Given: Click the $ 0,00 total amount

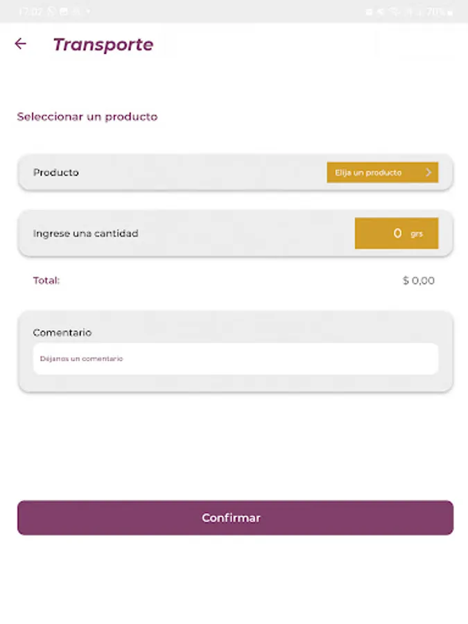Looking at the screenshot, I should pyautogui.click(x=418, y=281).
